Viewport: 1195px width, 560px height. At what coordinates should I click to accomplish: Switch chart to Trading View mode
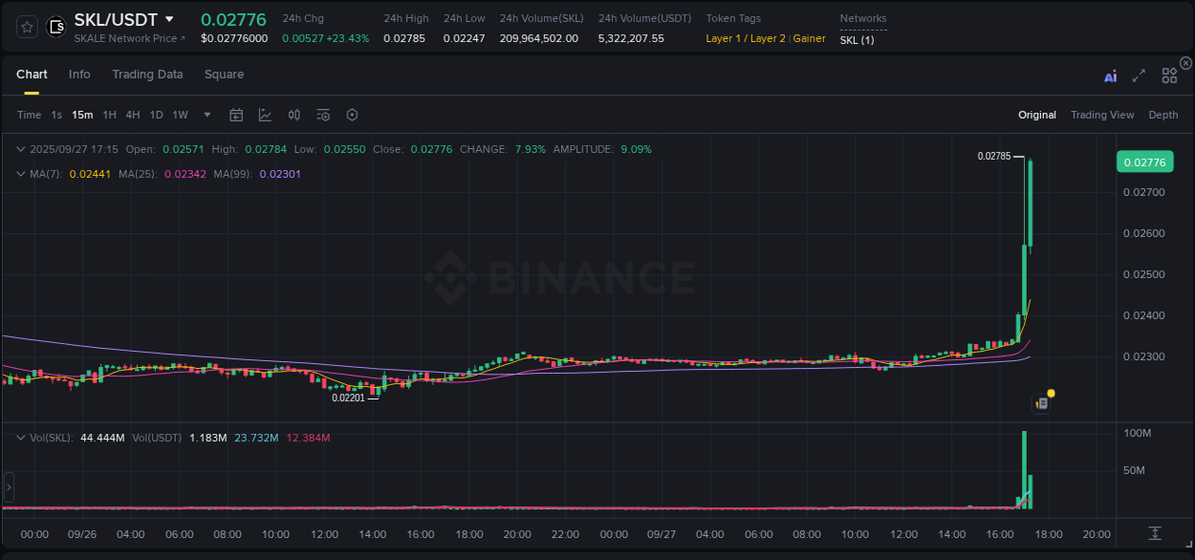tap(1102, 115)
